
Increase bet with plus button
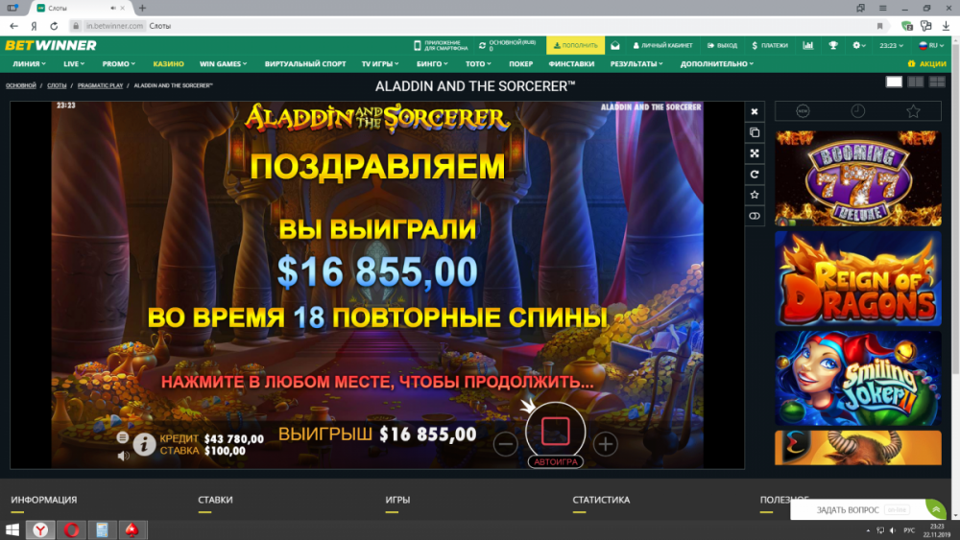click(x=606, y=444)
